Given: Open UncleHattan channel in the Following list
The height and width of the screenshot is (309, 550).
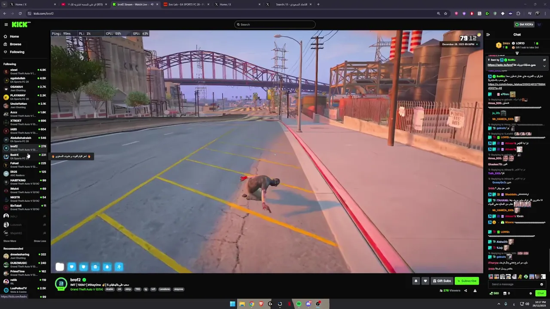Looking at the screenshot, I should [24, 105].
